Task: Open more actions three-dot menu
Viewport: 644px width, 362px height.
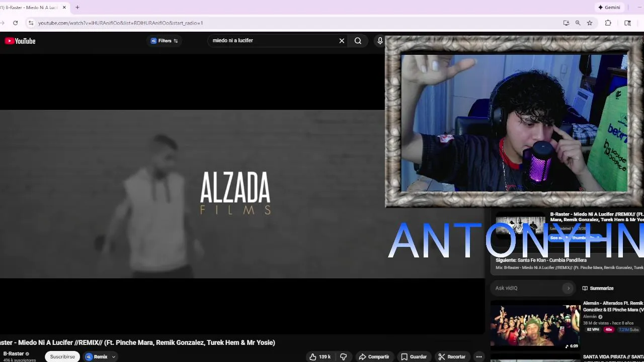Action: [479, 356]
